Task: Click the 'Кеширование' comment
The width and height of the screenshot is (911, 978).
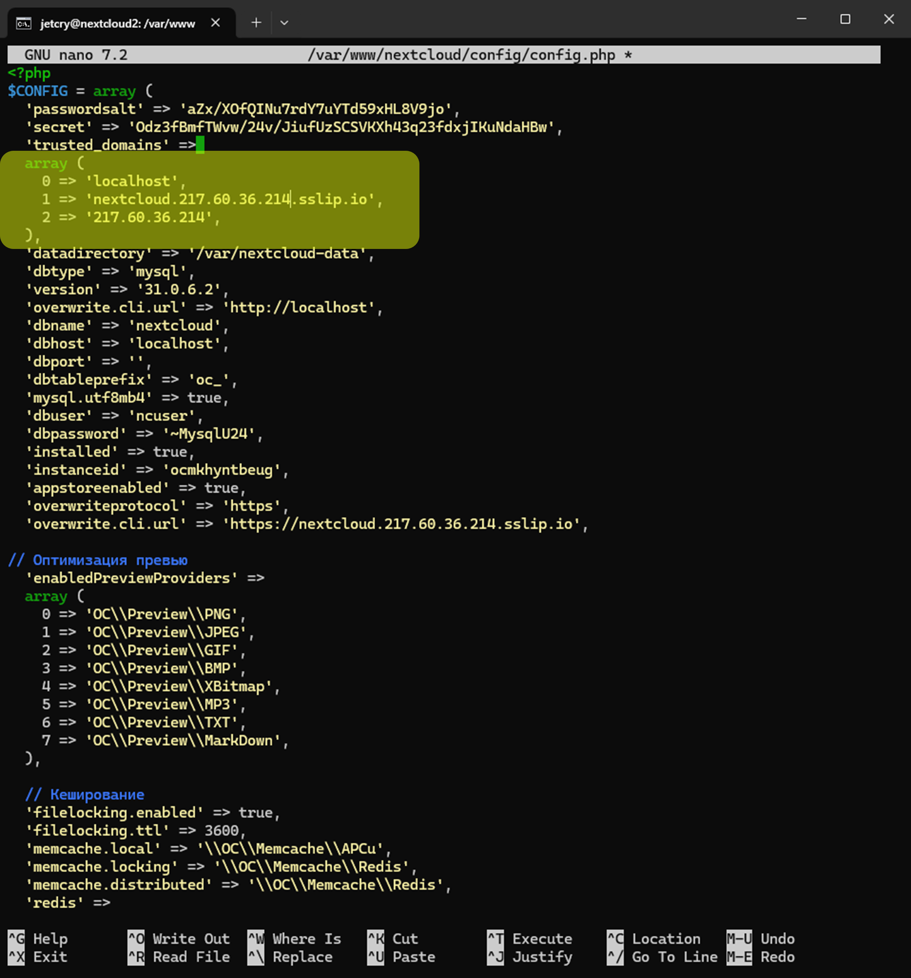Action: [x=85, y=794]
